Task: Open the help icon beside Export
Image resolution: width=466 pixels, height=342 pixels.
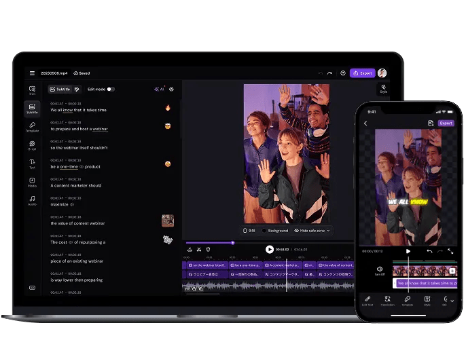Action: 343,73
